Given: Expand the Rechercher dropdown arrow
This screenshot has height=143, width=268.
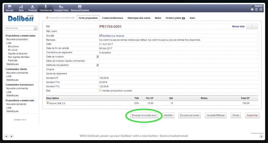Looking at the screenshot, I should [x=36, y=28].
